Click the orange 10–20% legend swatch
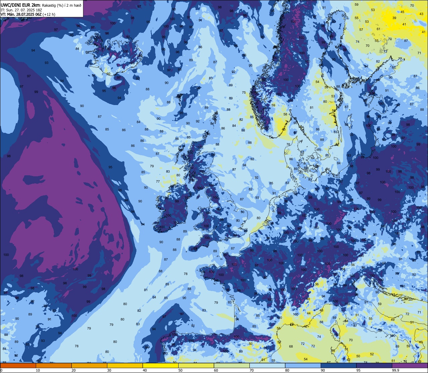Screen dimensions: 428x373 (53, 365)
